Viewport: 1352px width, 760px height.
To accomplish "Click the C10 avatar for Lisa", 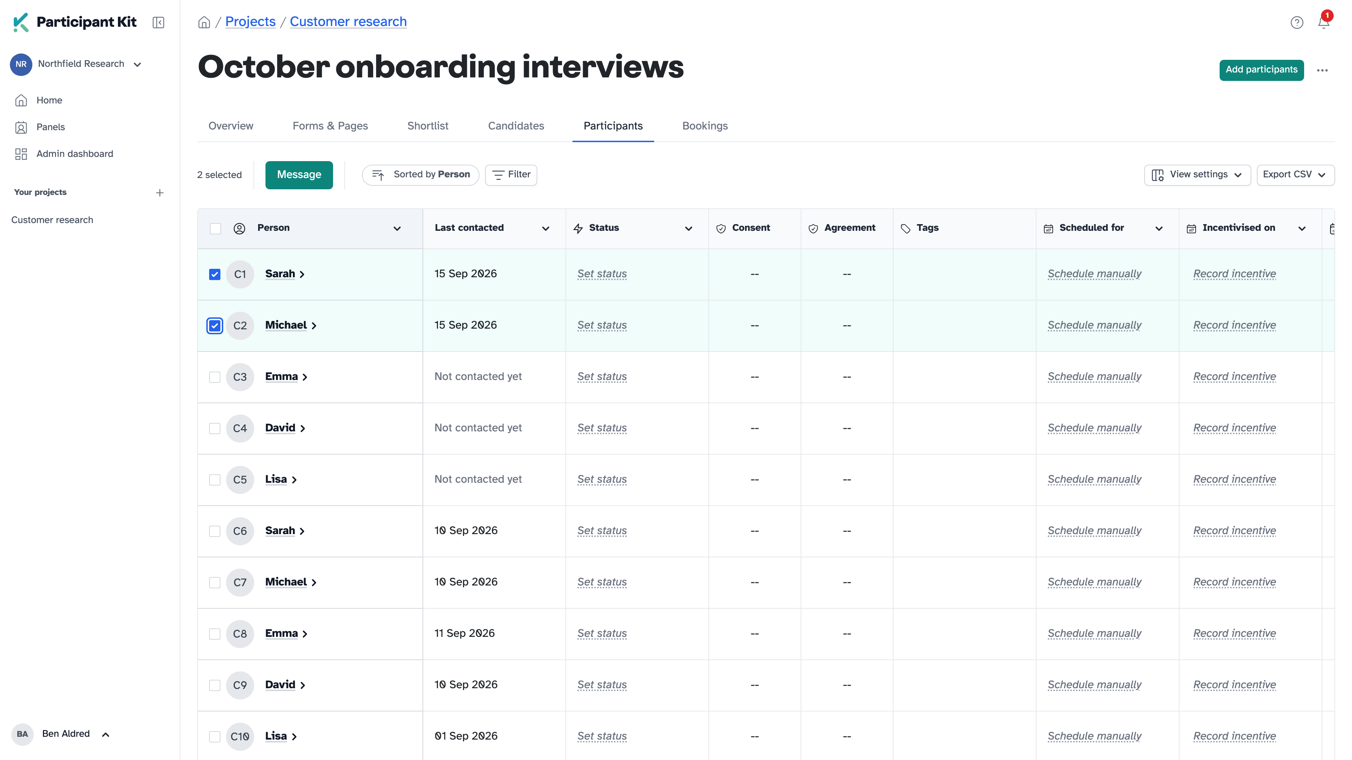I will [240, 736].
